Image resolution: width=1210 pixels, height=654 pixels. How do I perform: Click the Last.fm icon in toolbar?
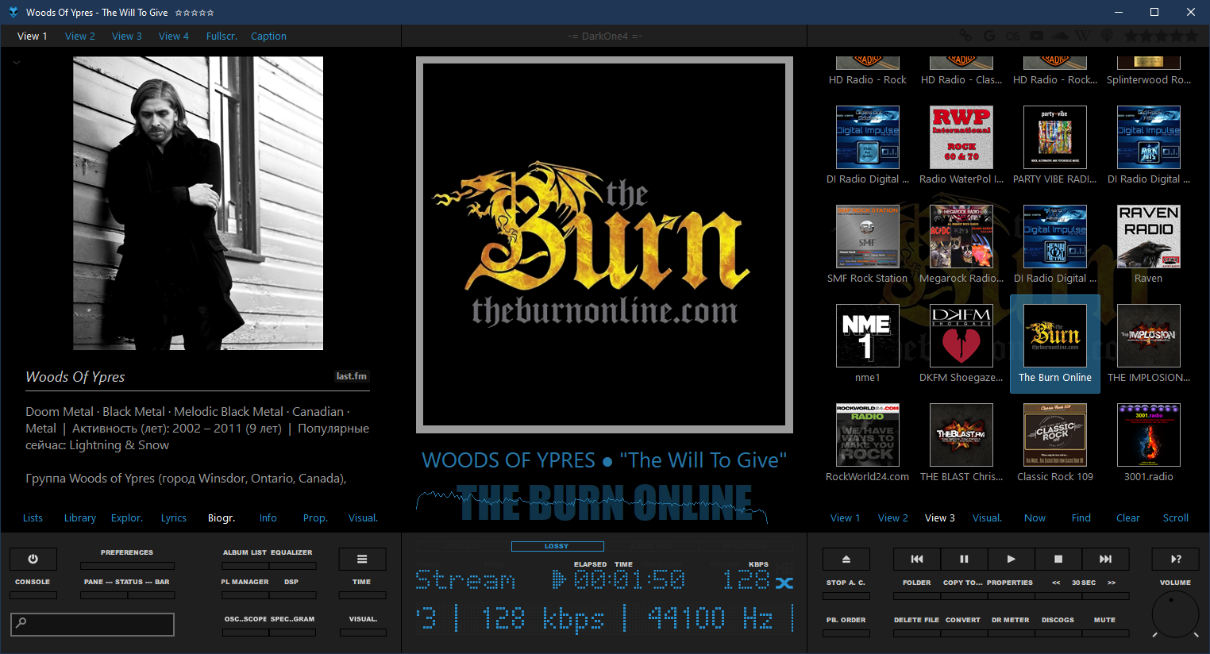1013,36
